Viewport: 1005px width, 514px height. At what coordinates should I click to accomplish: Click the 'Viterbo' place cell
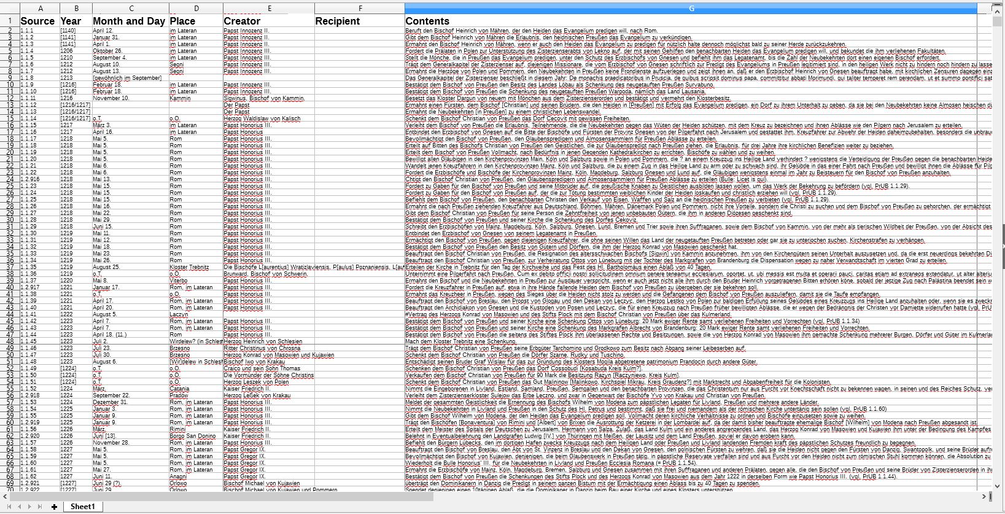[196, 281]
